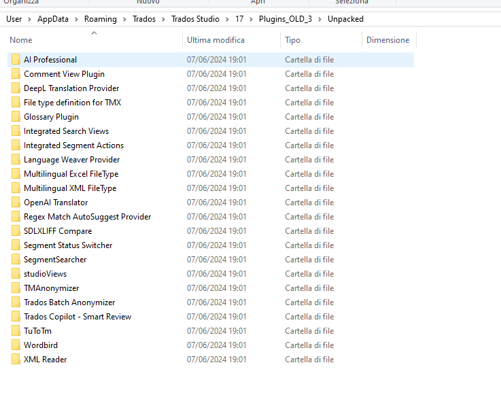Select File type definition for TMX name

coord(73,103)
